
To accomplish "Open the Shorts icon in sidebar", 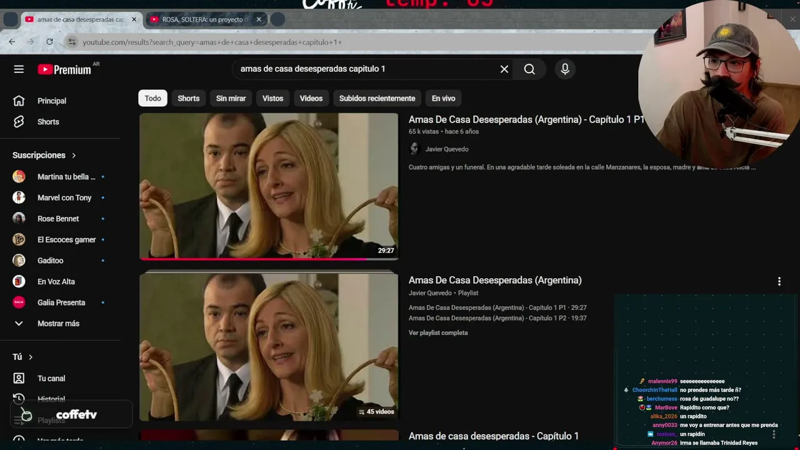I will click(x=19, y=122).
